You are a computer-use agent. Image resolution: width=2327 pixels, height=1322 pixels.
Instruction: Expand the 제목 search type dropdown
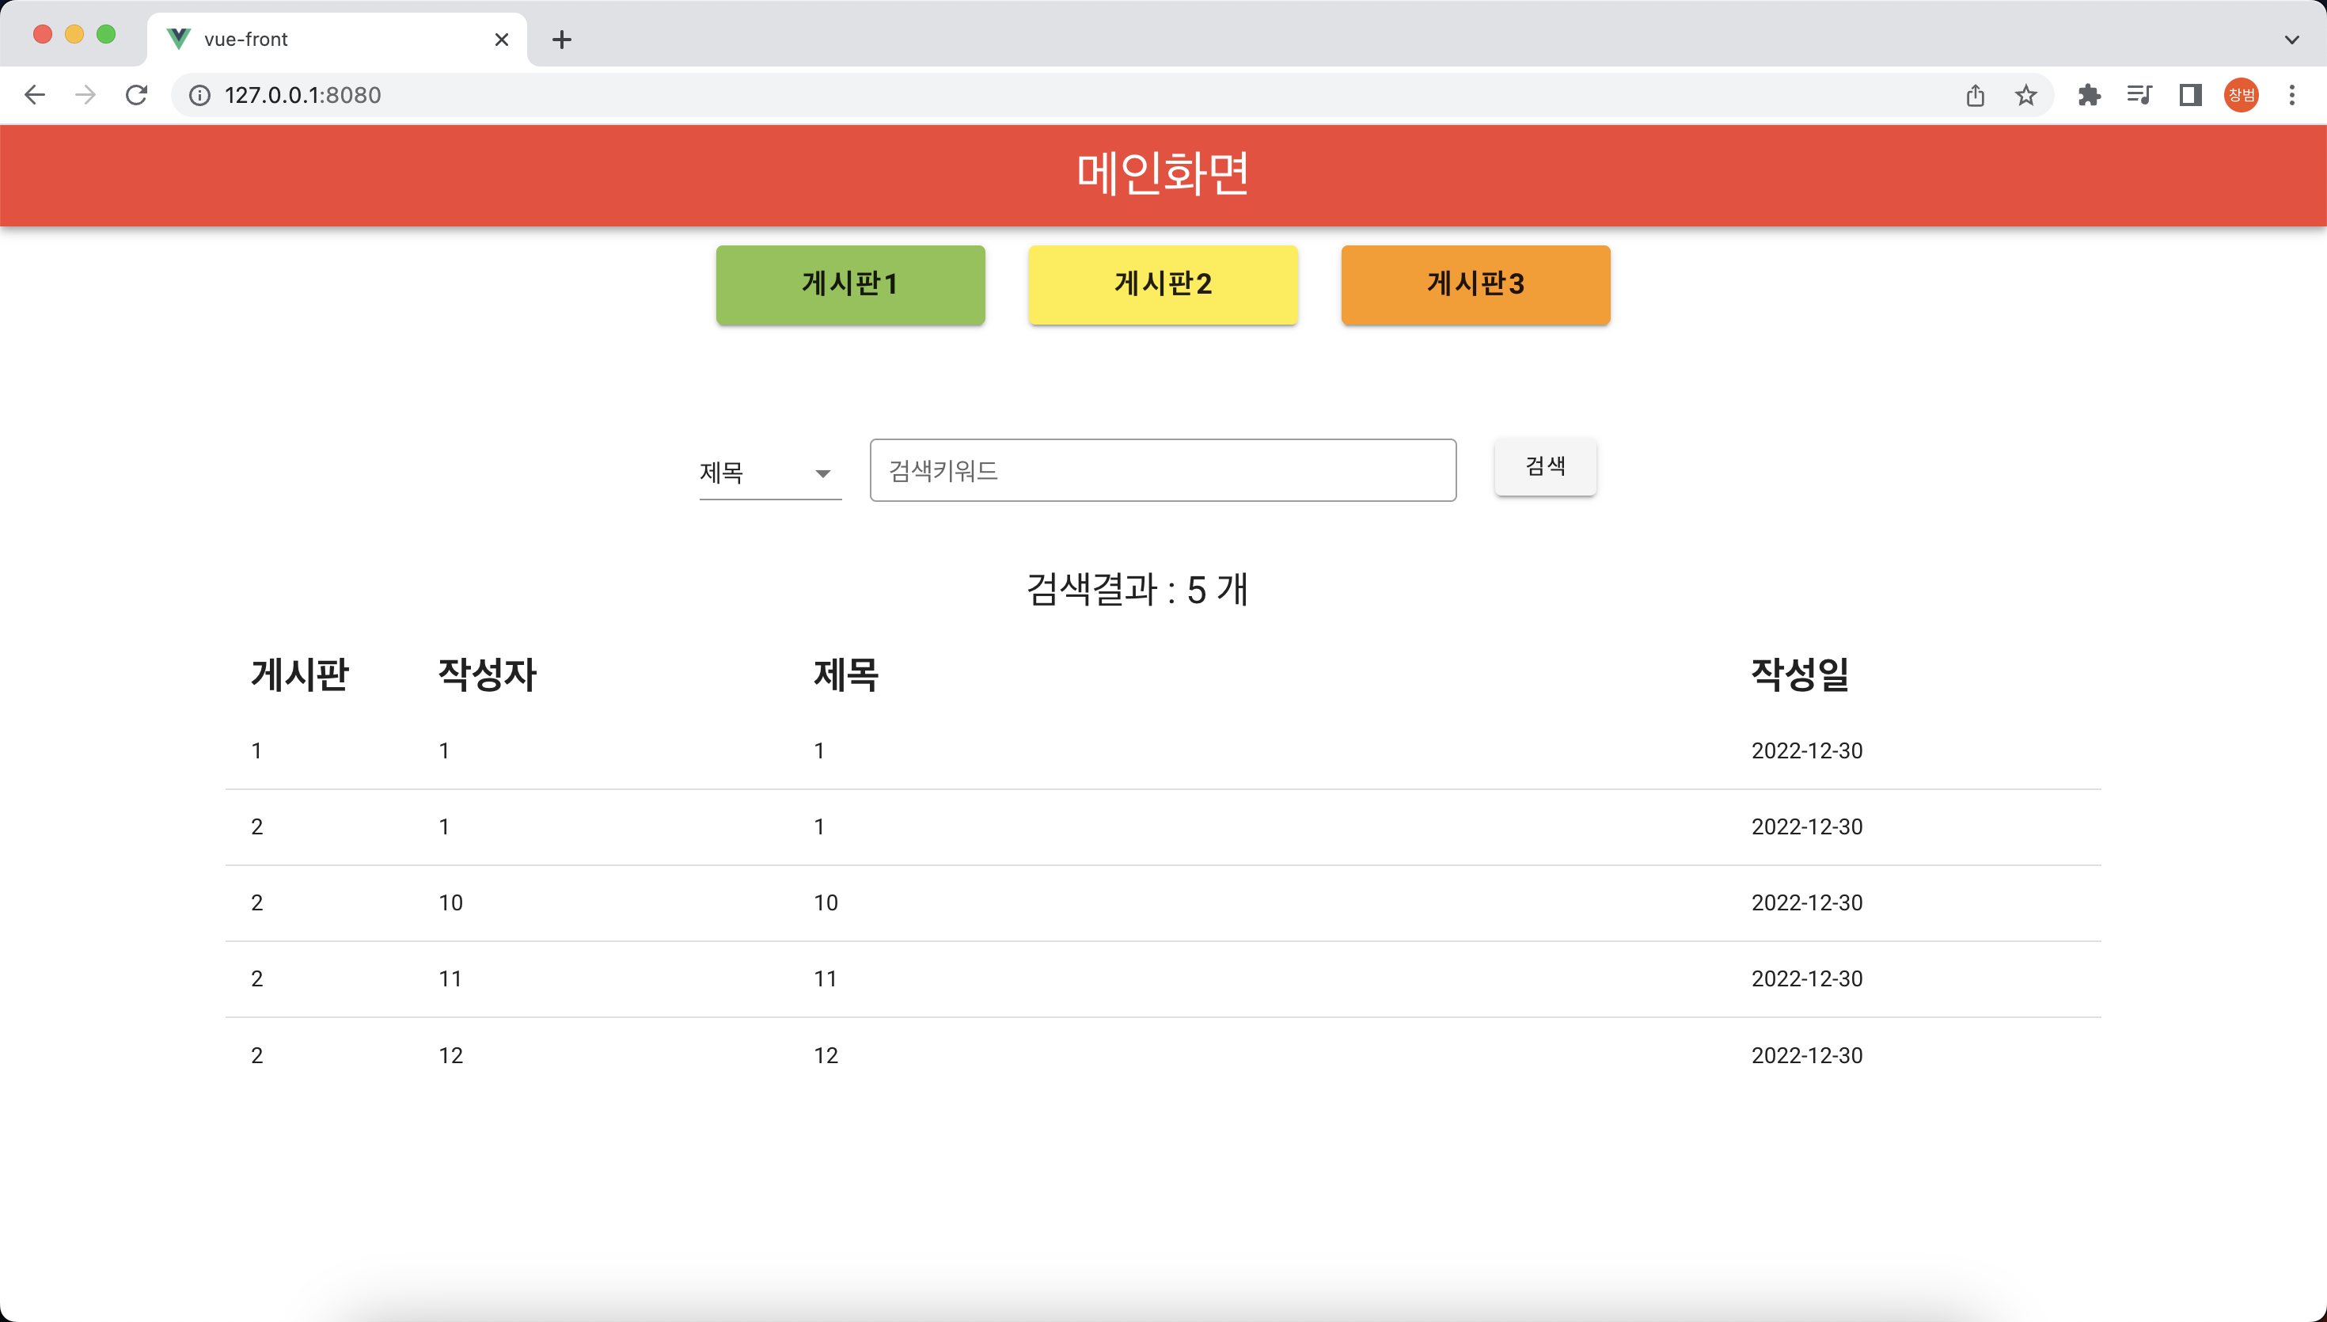[x=769, y=473]
